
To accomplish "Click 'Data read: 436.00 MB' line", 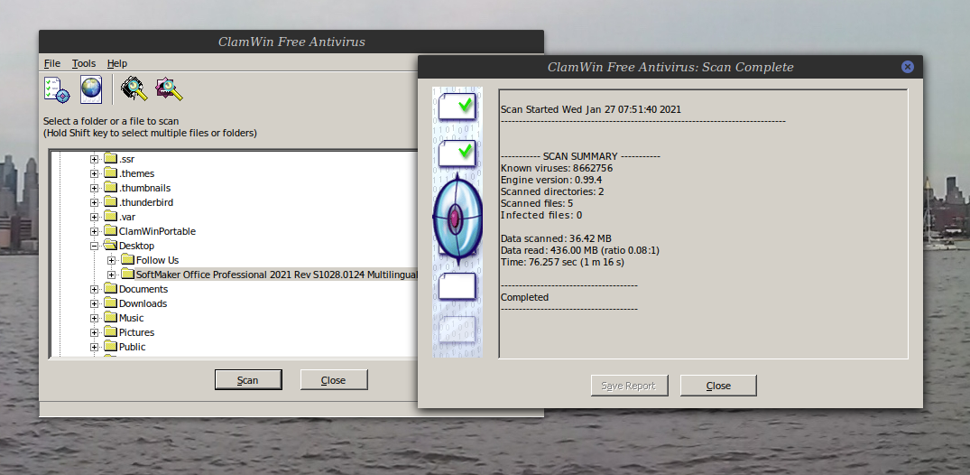I will tap(579, 250).
